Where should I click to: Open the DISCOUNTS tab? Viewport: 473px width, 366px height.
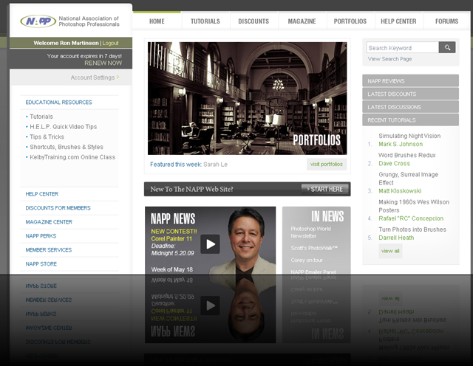(x=253, y=21)
